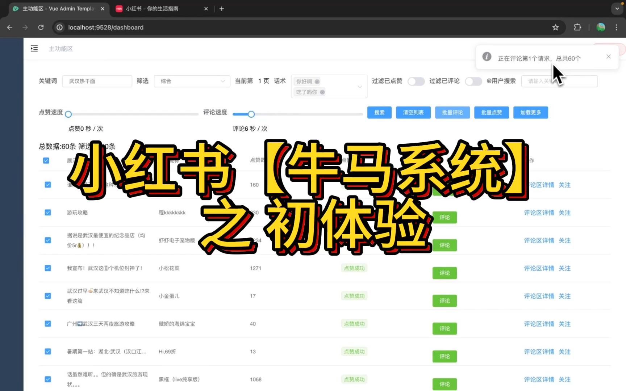Click the 搜索 button

click(x=379, y=113)
